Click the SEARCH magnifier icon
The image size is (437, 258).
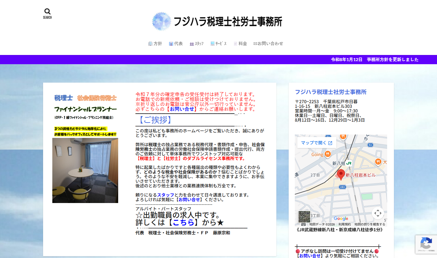pos(47,11)
